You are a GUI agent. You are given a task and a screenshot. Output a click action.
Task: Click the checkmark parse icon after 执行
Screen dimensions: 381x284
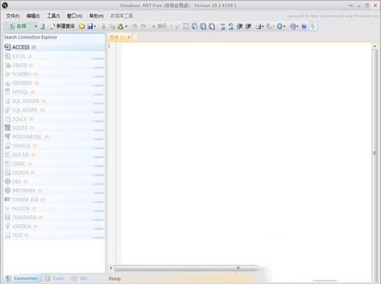click(x=177, y=26)
